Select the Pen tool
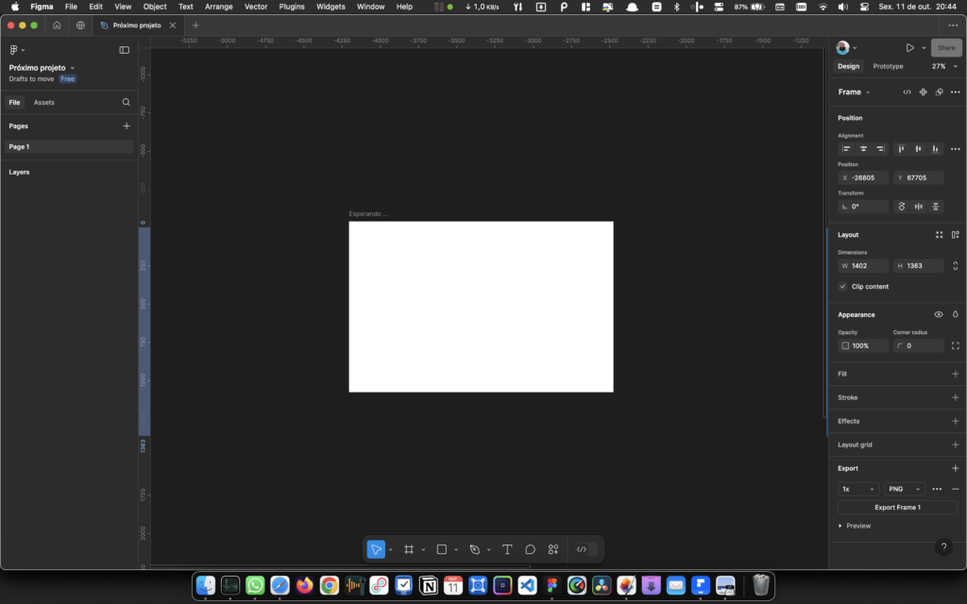 pyautogui.click(x=475, y=549)
